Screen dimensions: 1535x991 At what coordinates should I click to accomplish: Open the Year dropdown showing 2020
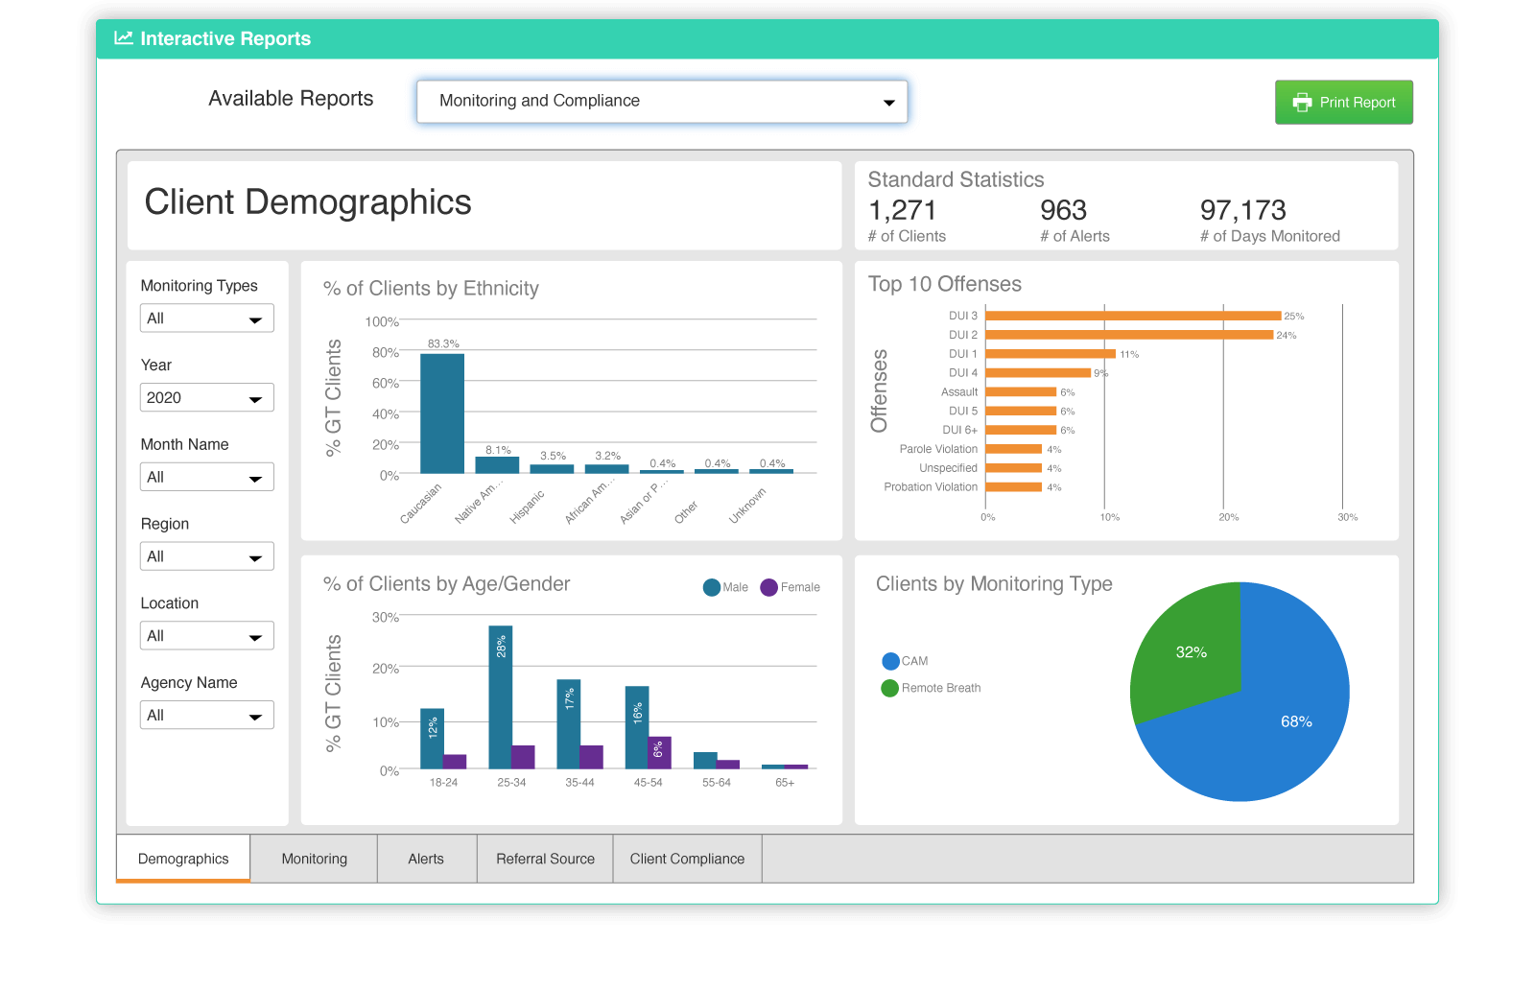pyautogui.click(x=207, y=398)
